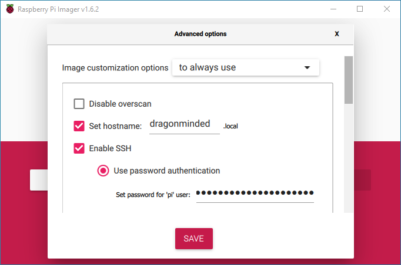Click the 'Set hostname:' label text

[115, 126]
